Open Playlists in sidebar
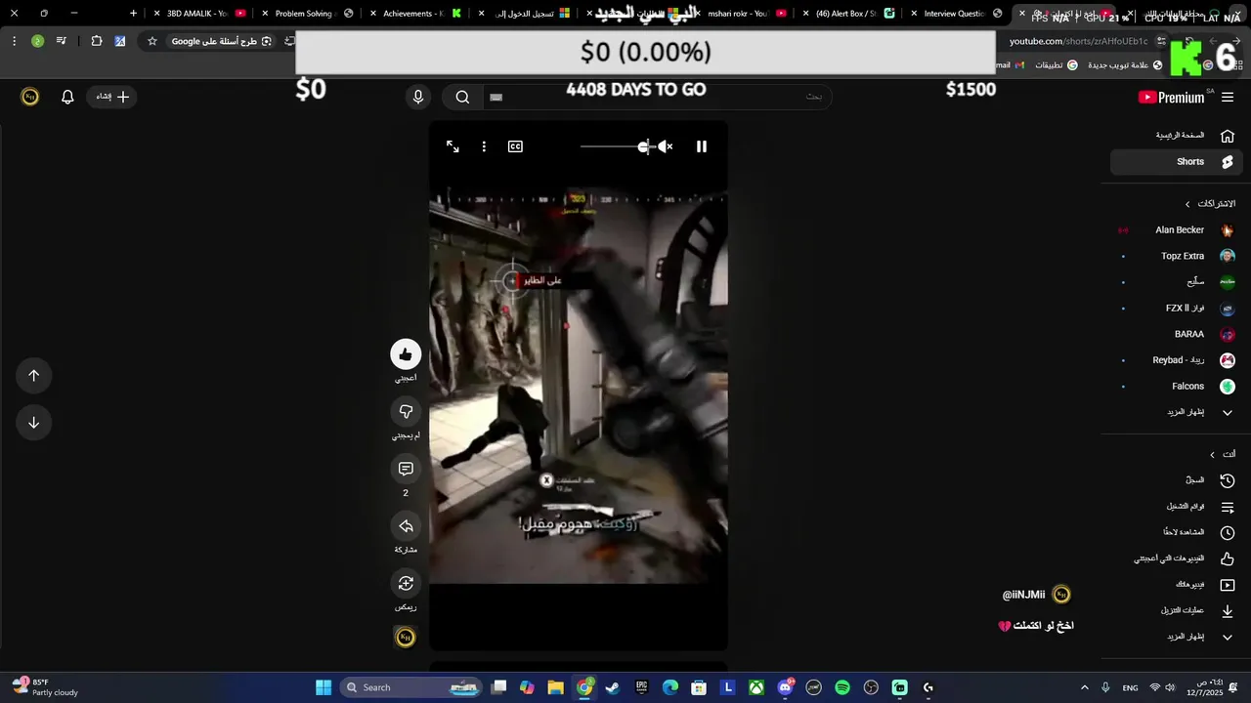This screenshot has height=703, width=1251. pos(1177,507)
